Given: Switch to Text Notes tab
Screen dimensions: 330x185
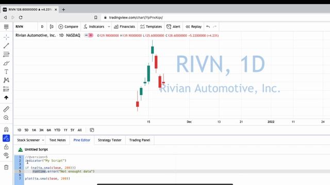Looking at the screenshot, I should (x=57, y=140).
